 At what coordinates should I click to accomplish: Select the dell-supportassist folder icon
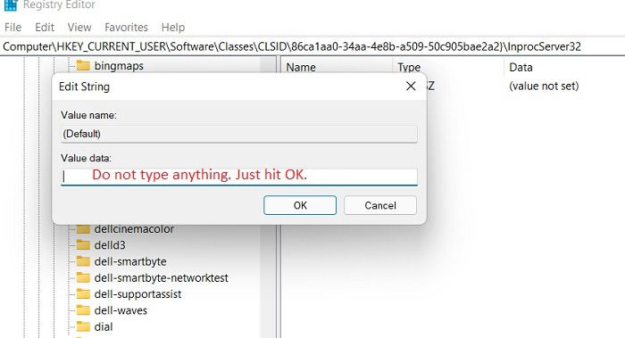pos(83,293)
